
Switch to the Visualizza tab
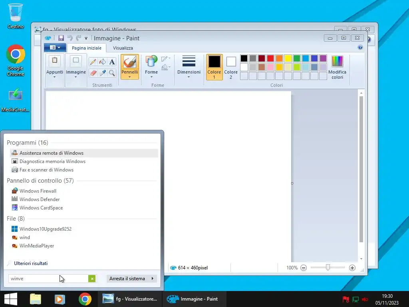123,48
